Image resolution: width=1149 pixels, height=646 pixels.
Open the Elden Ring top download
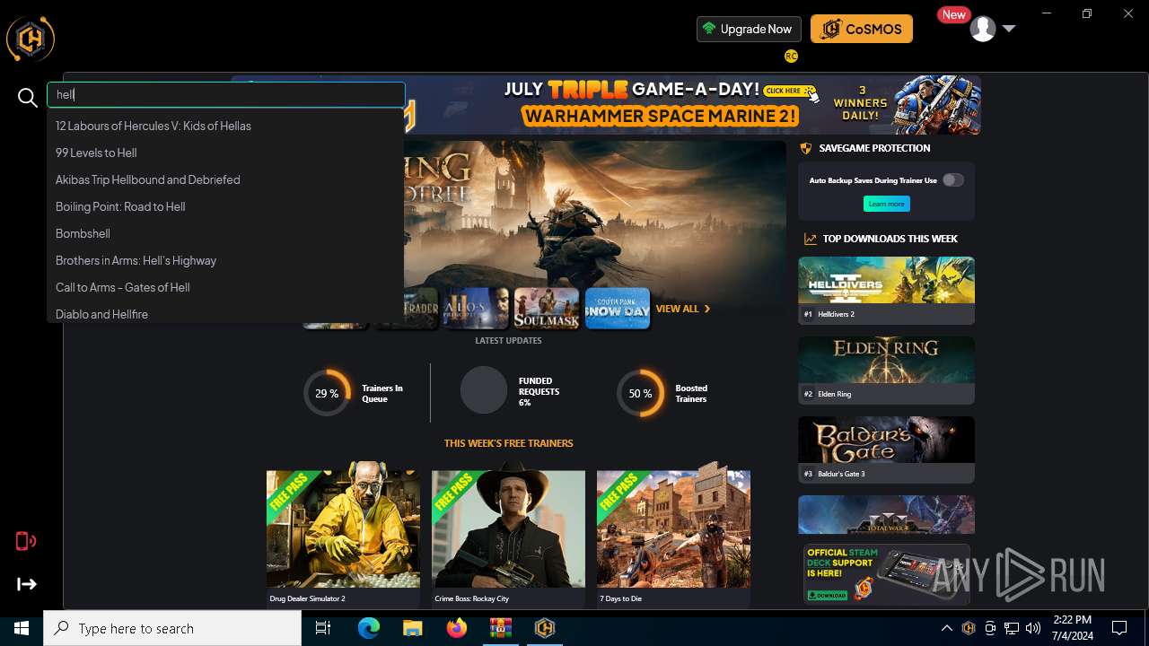click(886, 370)
